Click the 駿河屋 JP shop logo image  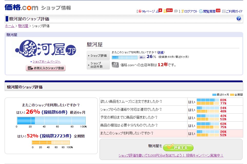45,49
